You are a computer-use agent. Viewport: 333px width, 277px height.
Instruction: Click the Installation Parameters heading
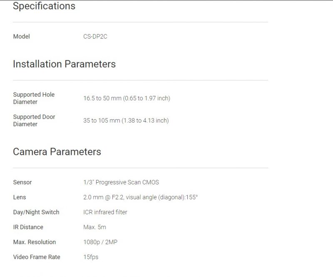(64, 64)
